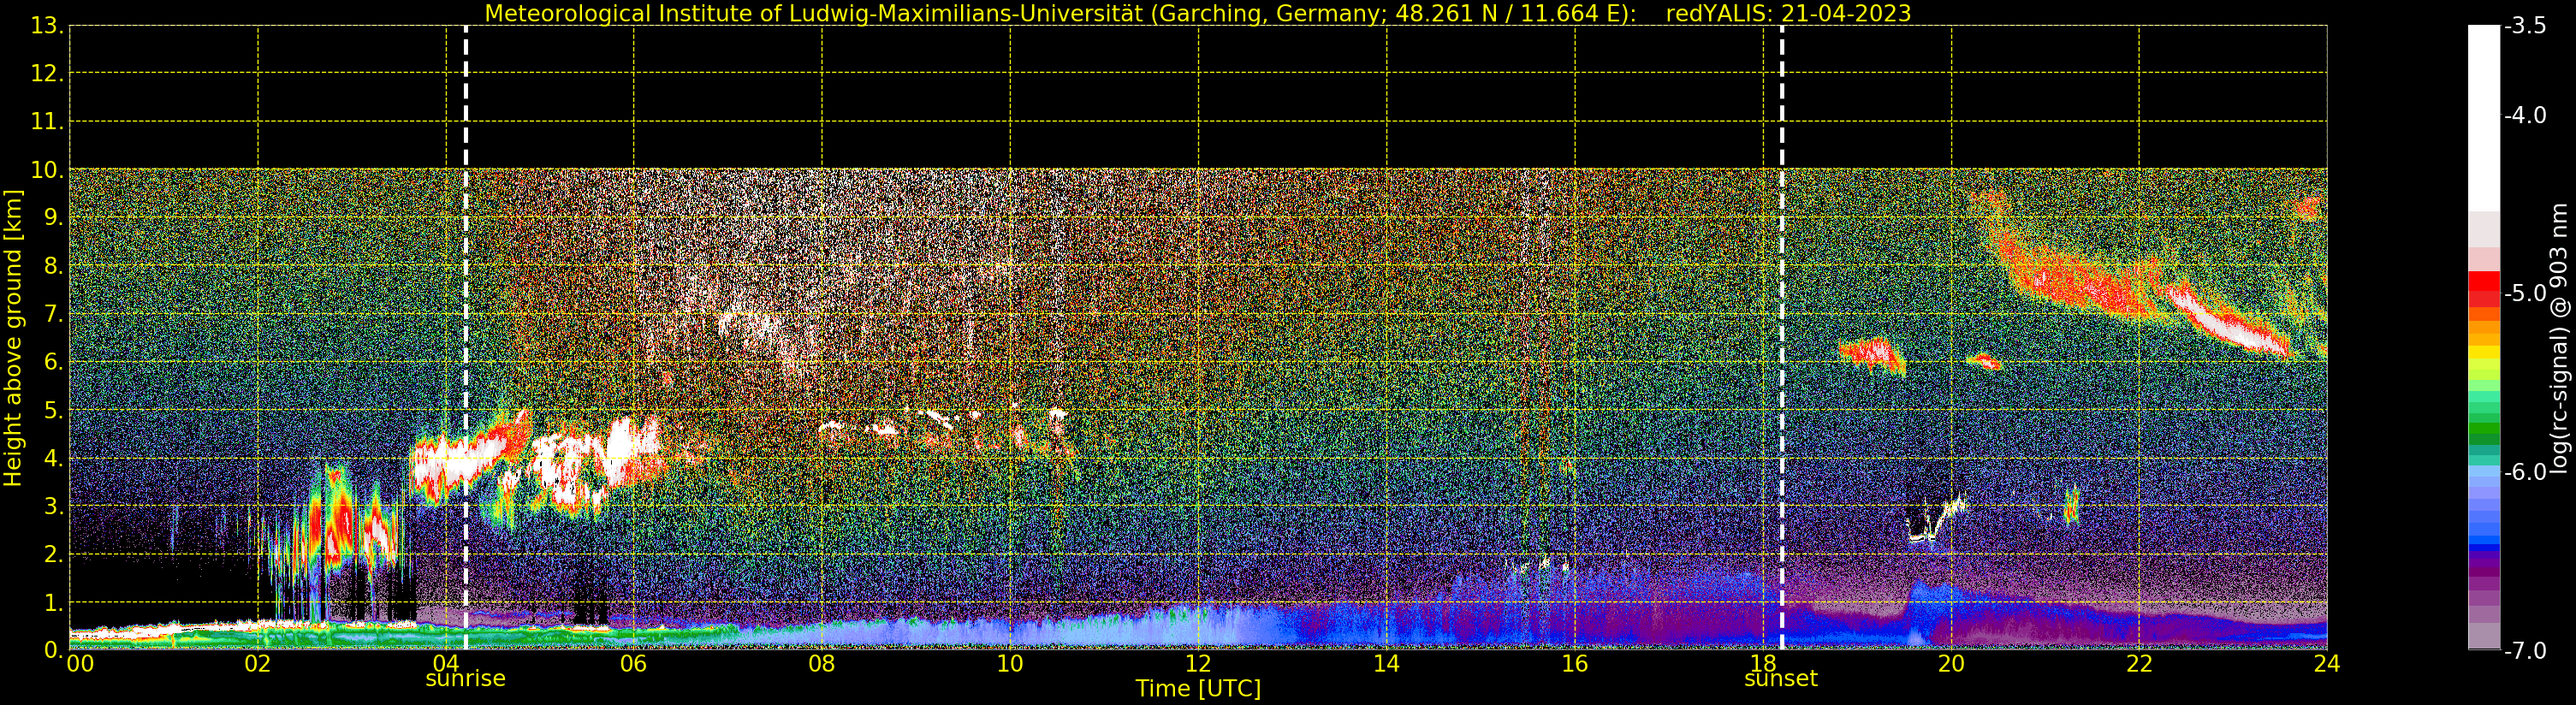
Task: Click time axis tick label 16
Action: point(1574,664)
